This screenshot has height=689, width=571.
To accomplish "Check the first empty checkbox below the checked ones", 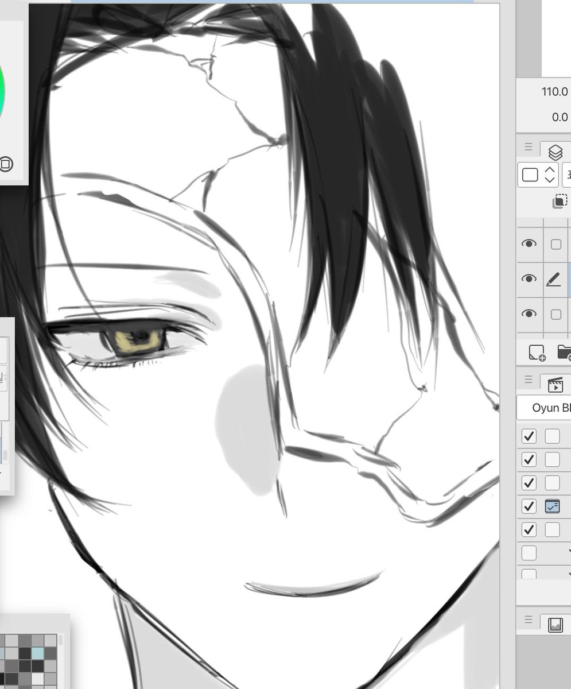I will pyautogui.click(x=529, y=553).
